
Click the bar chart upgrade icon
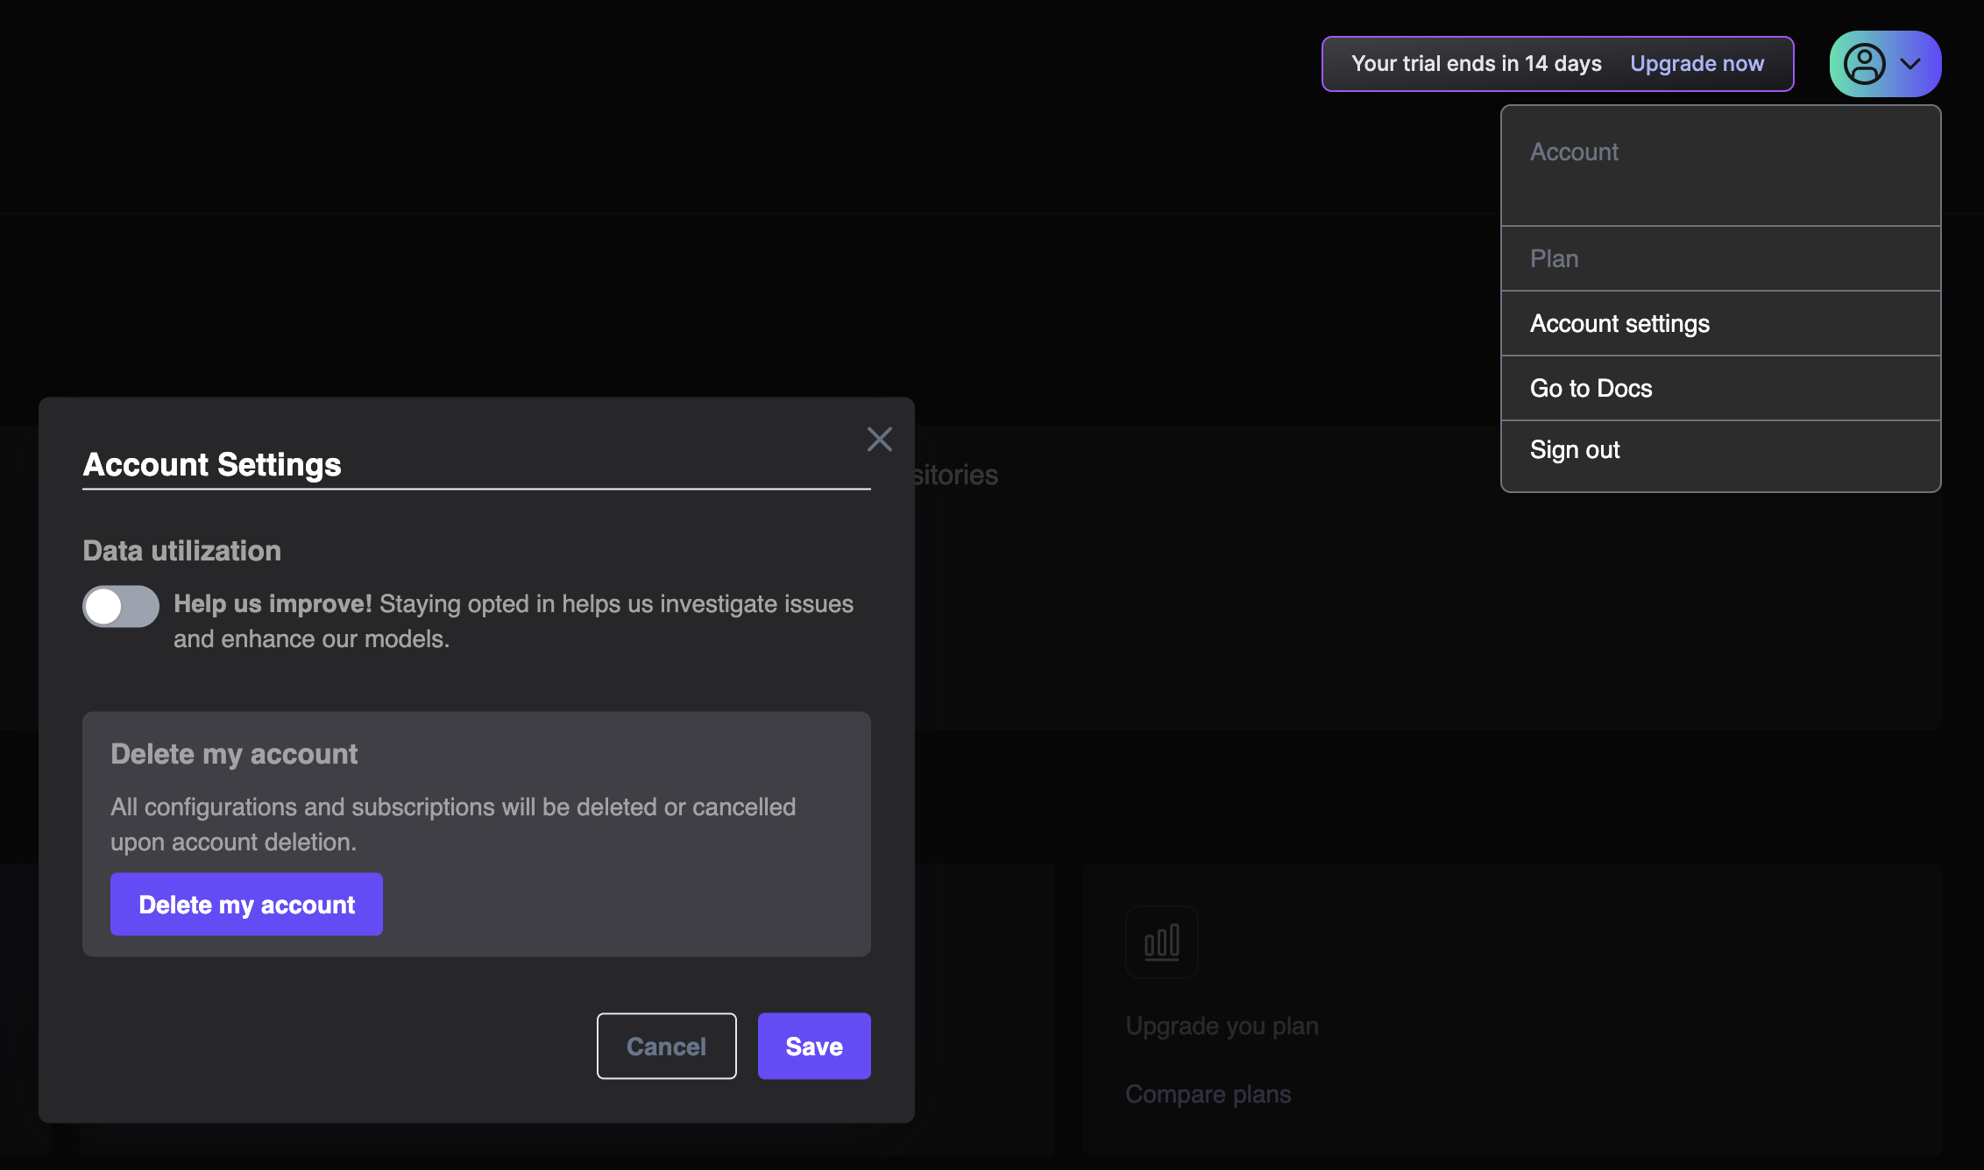(1161, 942)
